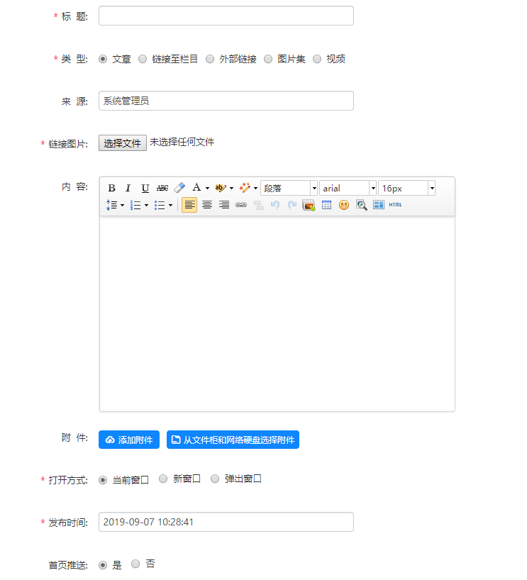Screen dimensions: 527x580
Task: Click the 标题 title input field
Action: point(226,16)
